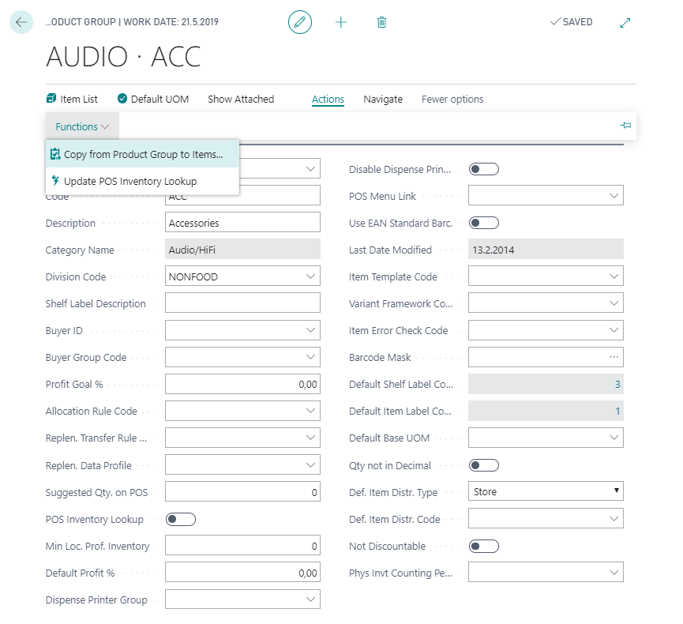683x624 pixels.
Task: Toggle Disable Dispense Printing switch
Action: 483,169
